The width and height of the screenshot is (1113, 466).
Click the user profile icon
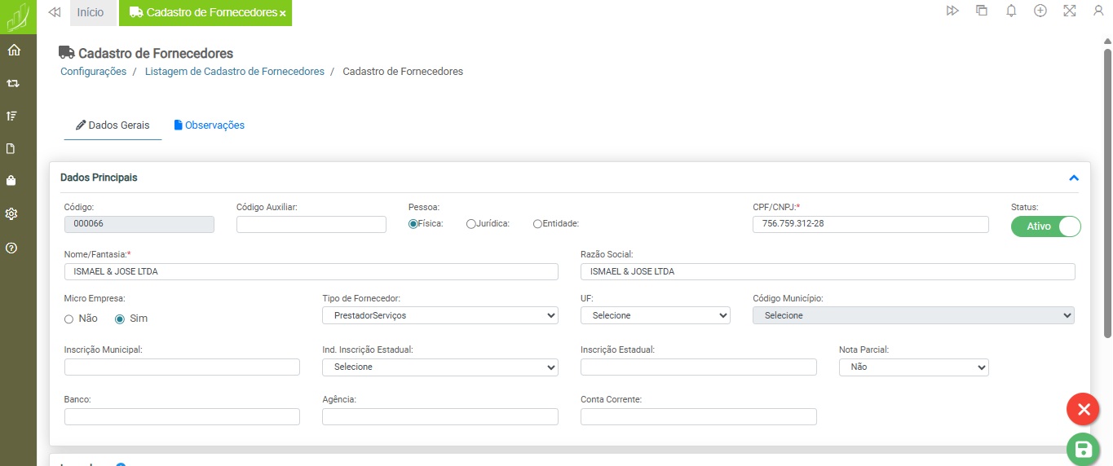(x=1098, y=11)
